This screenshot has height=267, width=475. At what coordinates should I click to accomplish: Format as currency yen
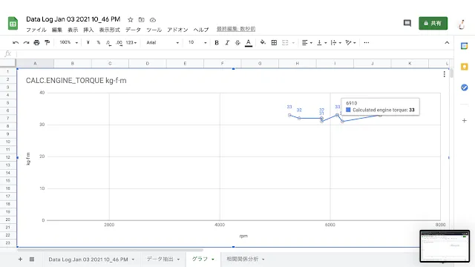[x=88, y=43]
